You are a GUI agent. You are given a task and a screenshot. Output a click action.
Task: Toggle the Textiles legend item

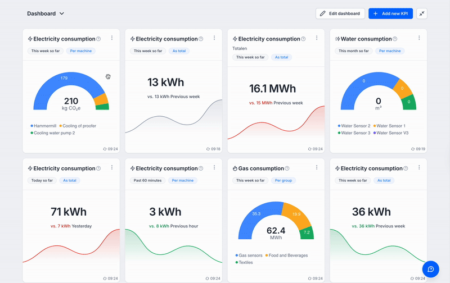(244, 262)
